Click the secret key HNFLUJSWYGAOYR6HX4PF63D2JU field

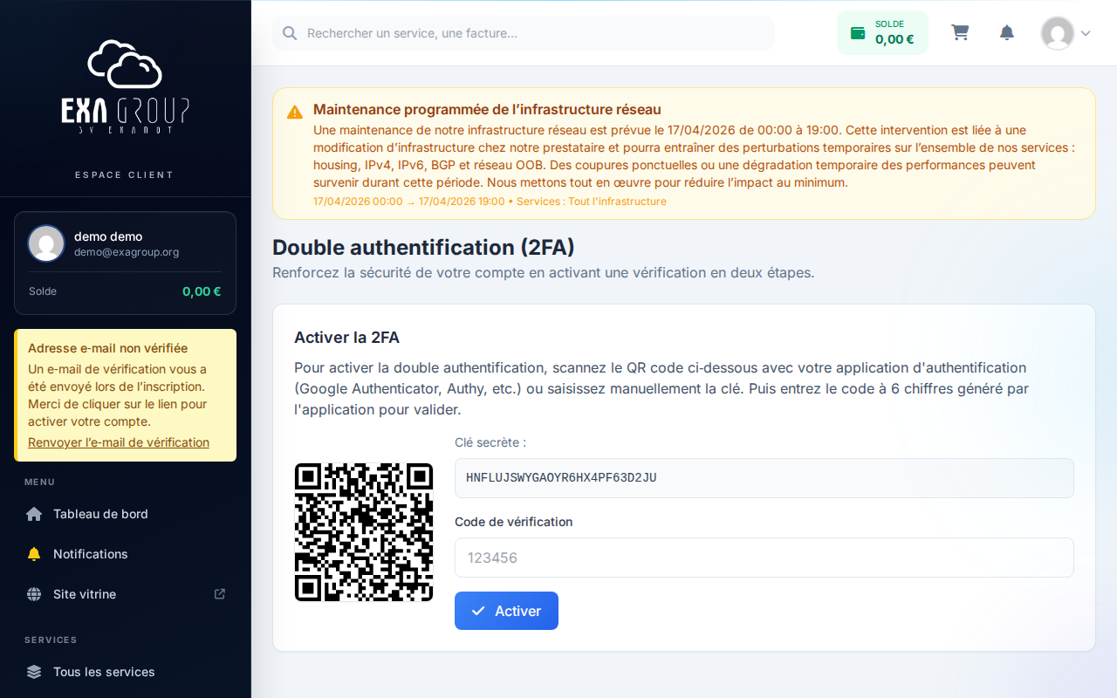[764, 478]
